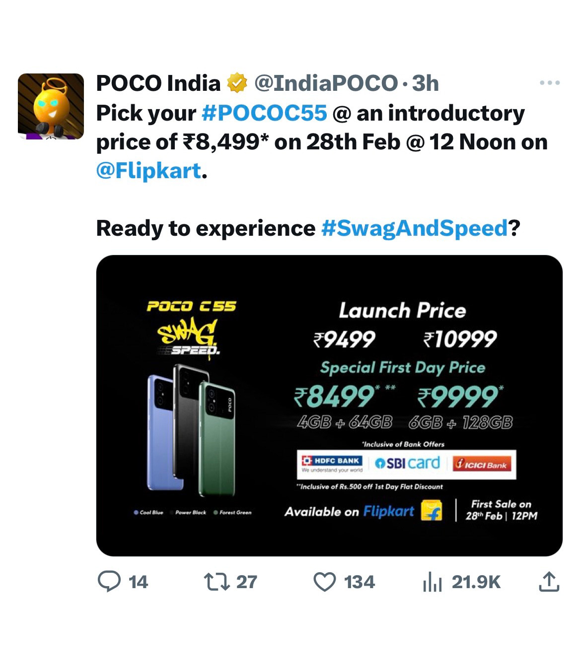The width and height of the screenshot is (581, 672).
Task: Like the tweet with the heart icon
Action: (x=325, y=582)
